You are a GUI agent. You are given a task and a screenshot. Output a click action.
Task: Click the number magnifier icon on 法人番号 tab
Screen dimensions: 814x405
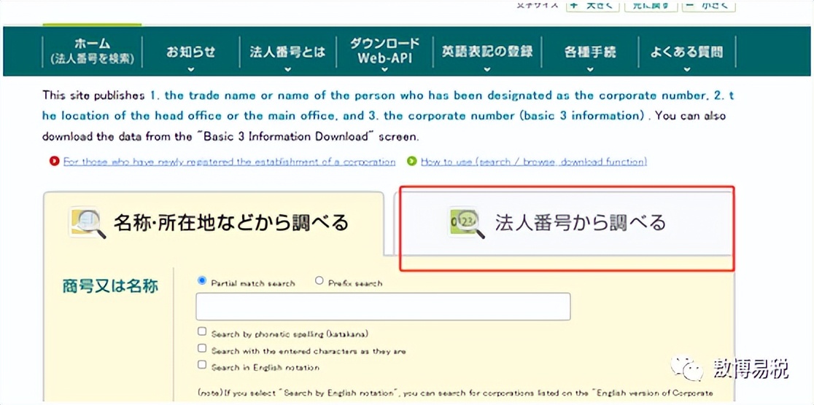tap(466, 224)
